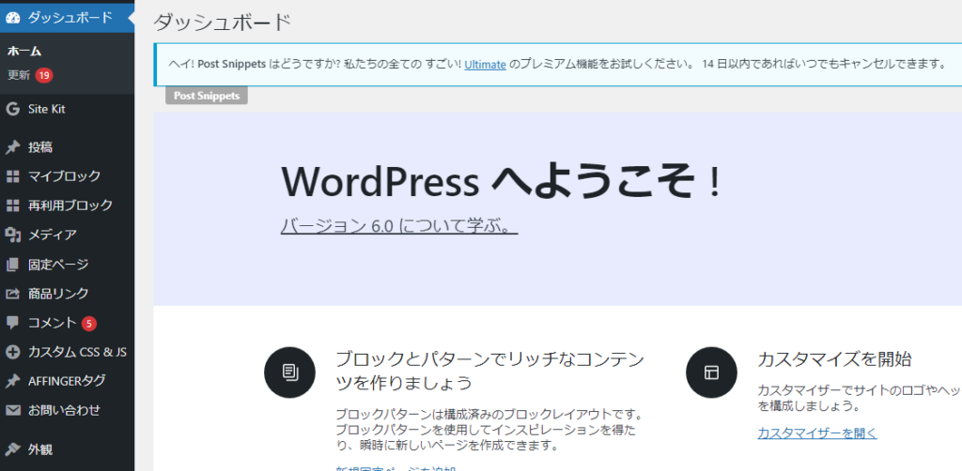Click the share icon beside 商品リンク
Image resolution: width=962 pixels, height=471 pixels.
(x=13, y=294)
